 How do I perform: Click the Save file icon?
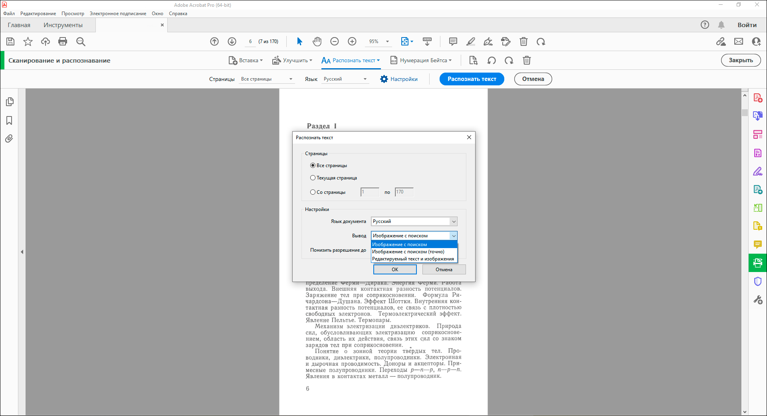click(x=10, y=41)
